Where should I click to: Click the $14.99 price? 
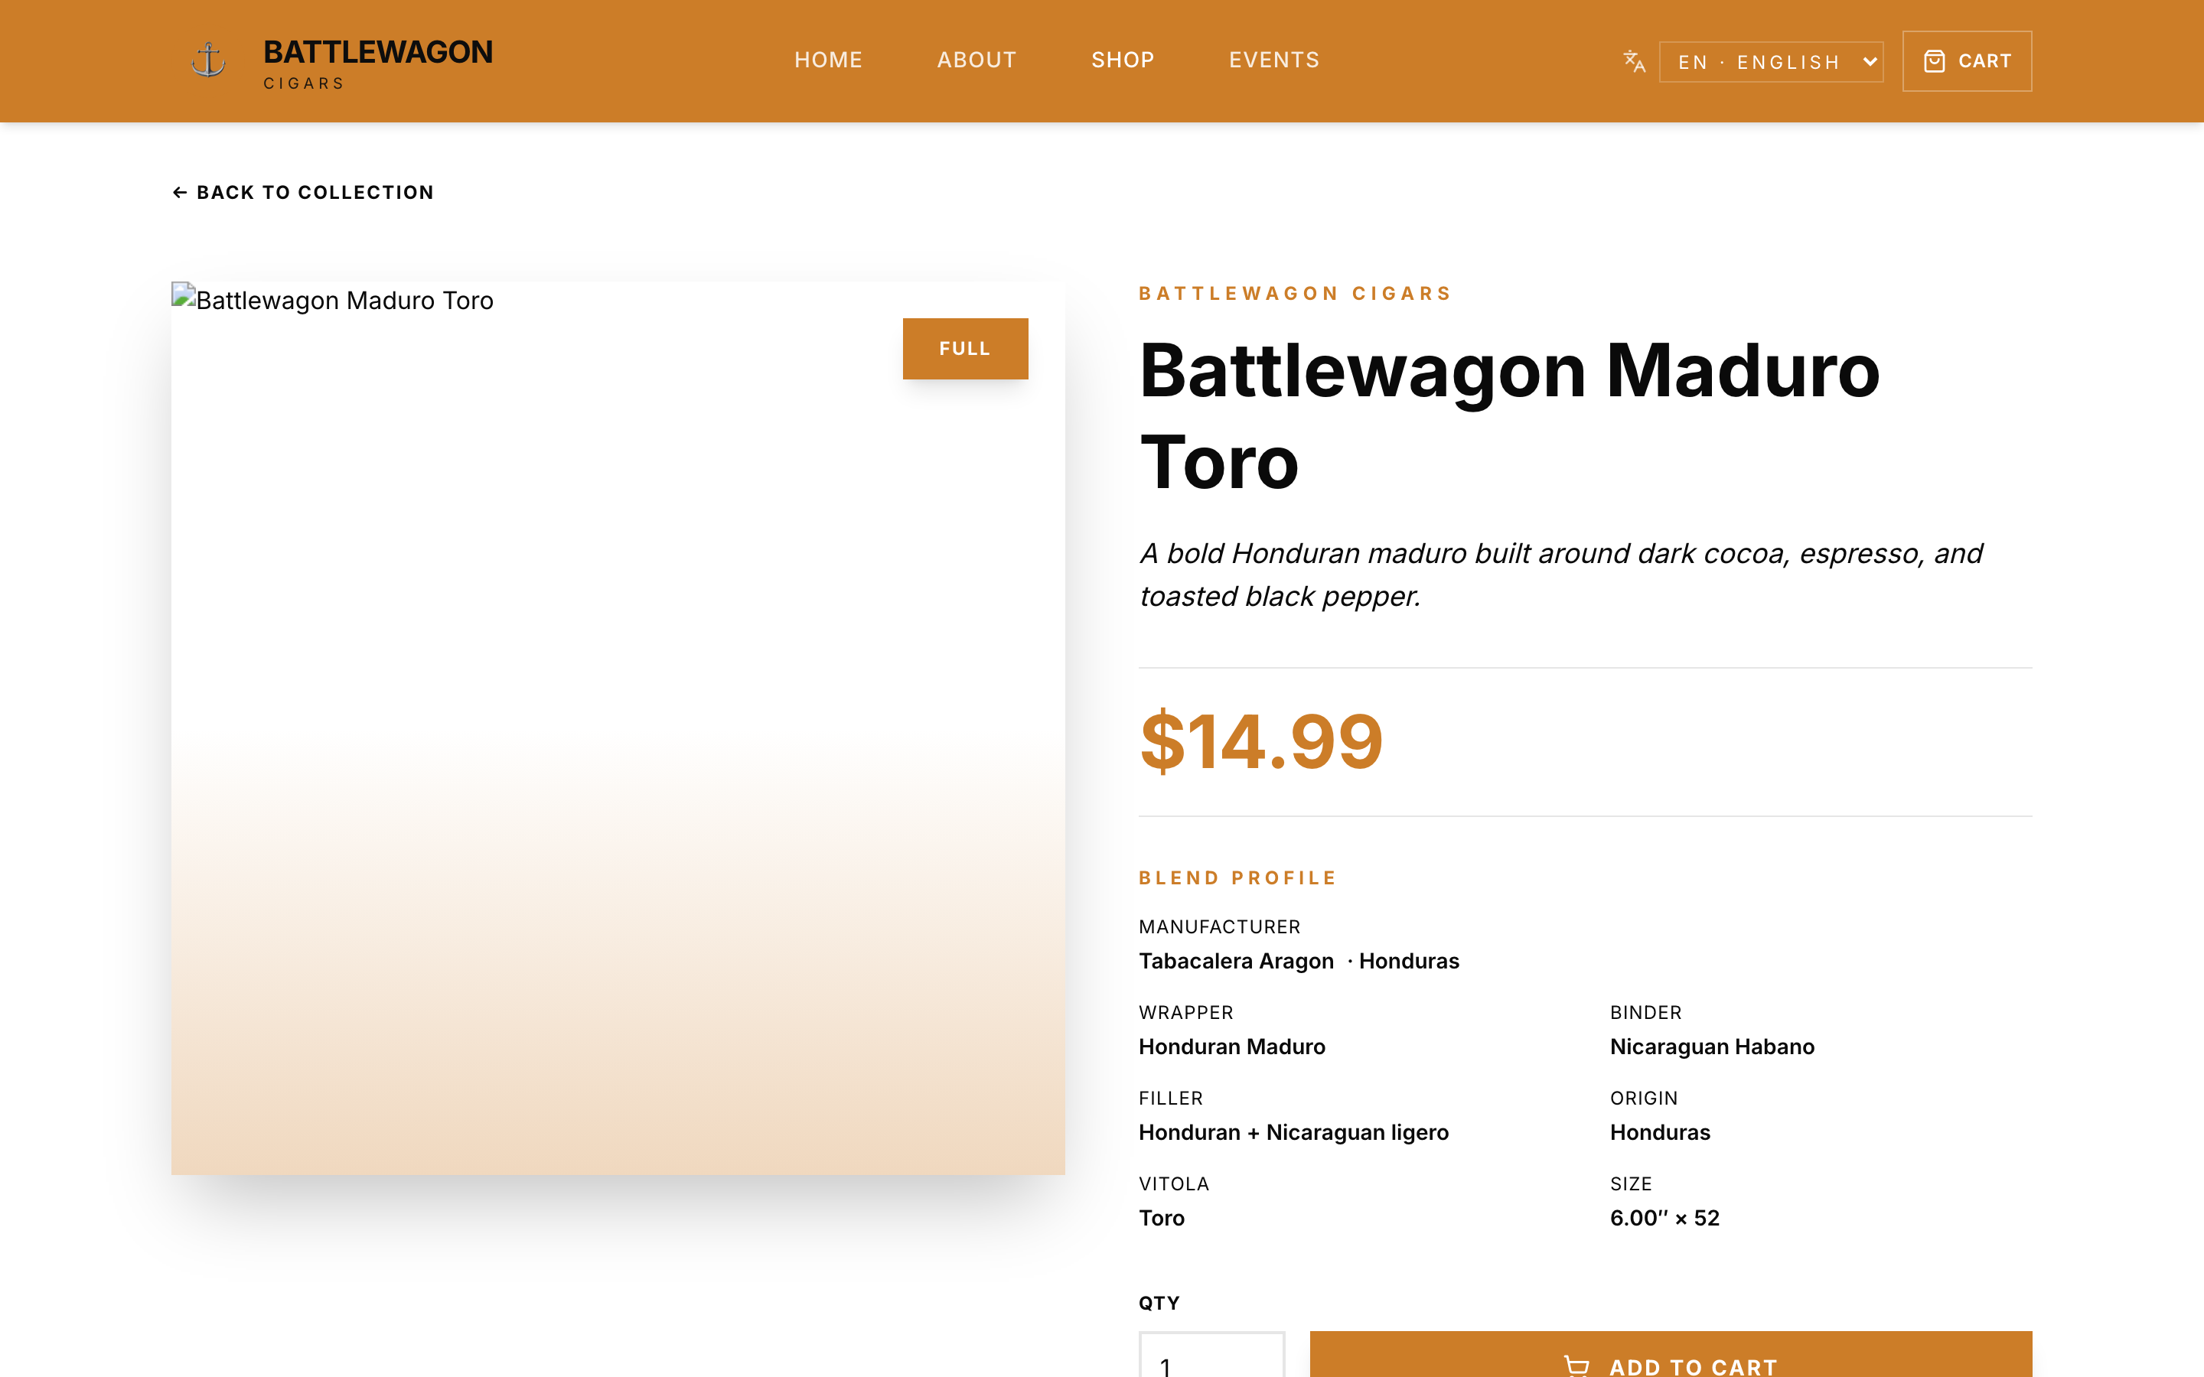[x=1261, y=741]
